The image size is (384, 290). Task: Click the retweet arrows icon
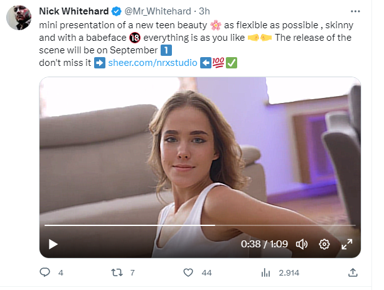116,272
